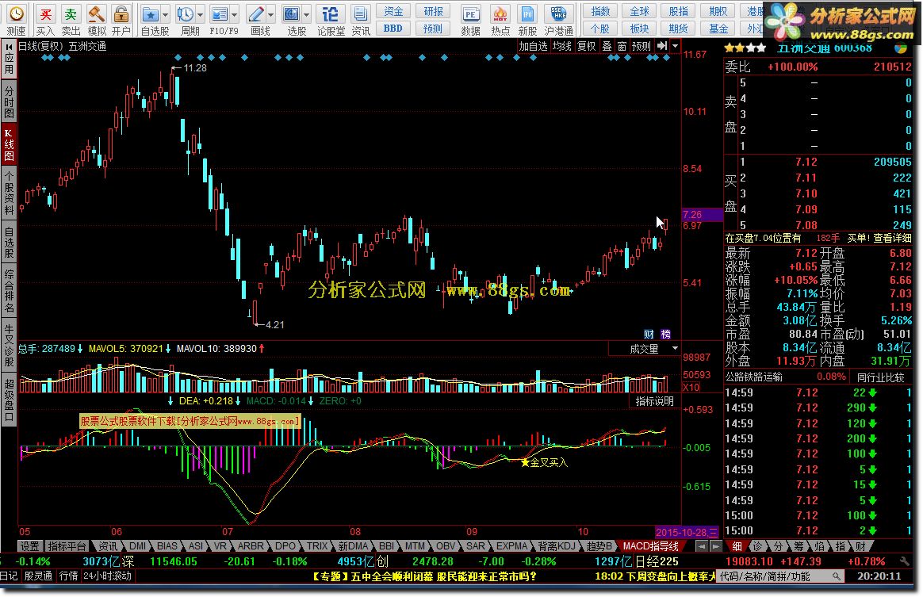Click the 指标说明 indicator explanation button
Screen dimensions: 923x597
pyautogui.click(x=654, y=401)
